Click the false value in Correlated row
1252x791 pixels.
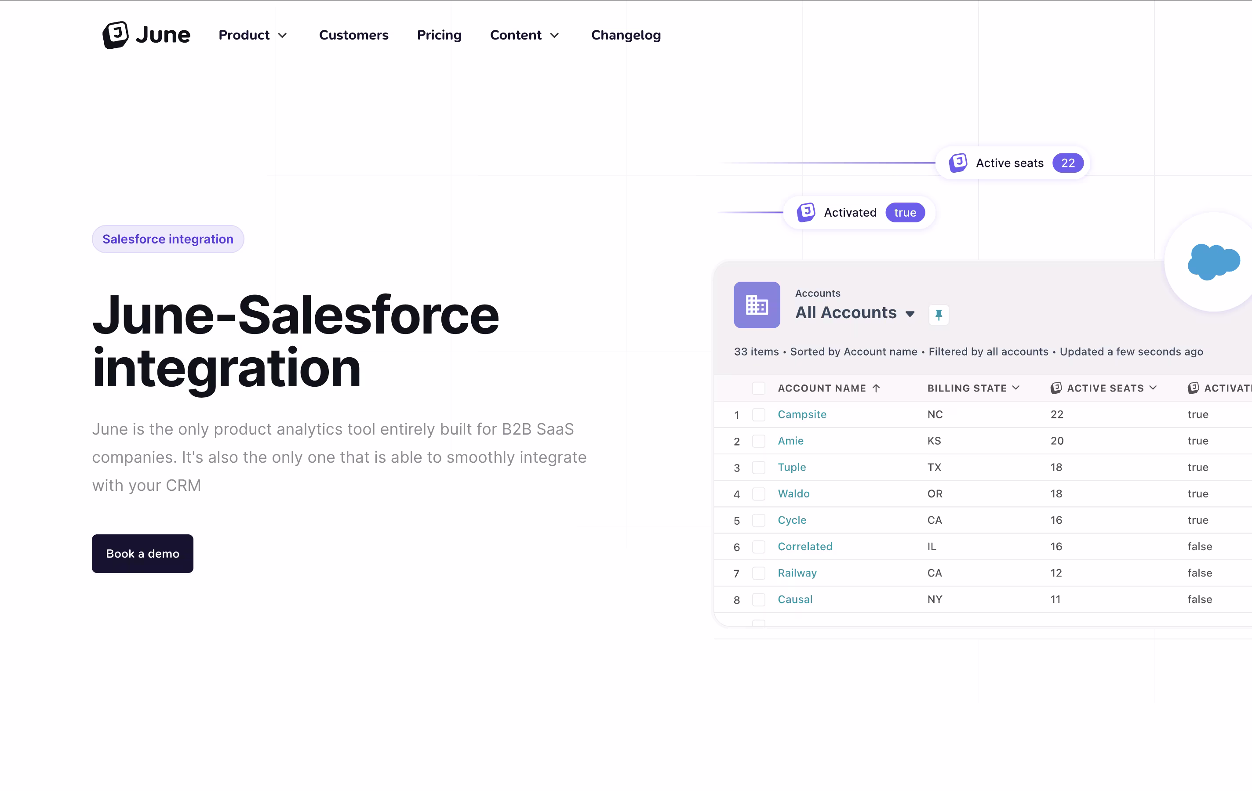[x=1200, y=546]
